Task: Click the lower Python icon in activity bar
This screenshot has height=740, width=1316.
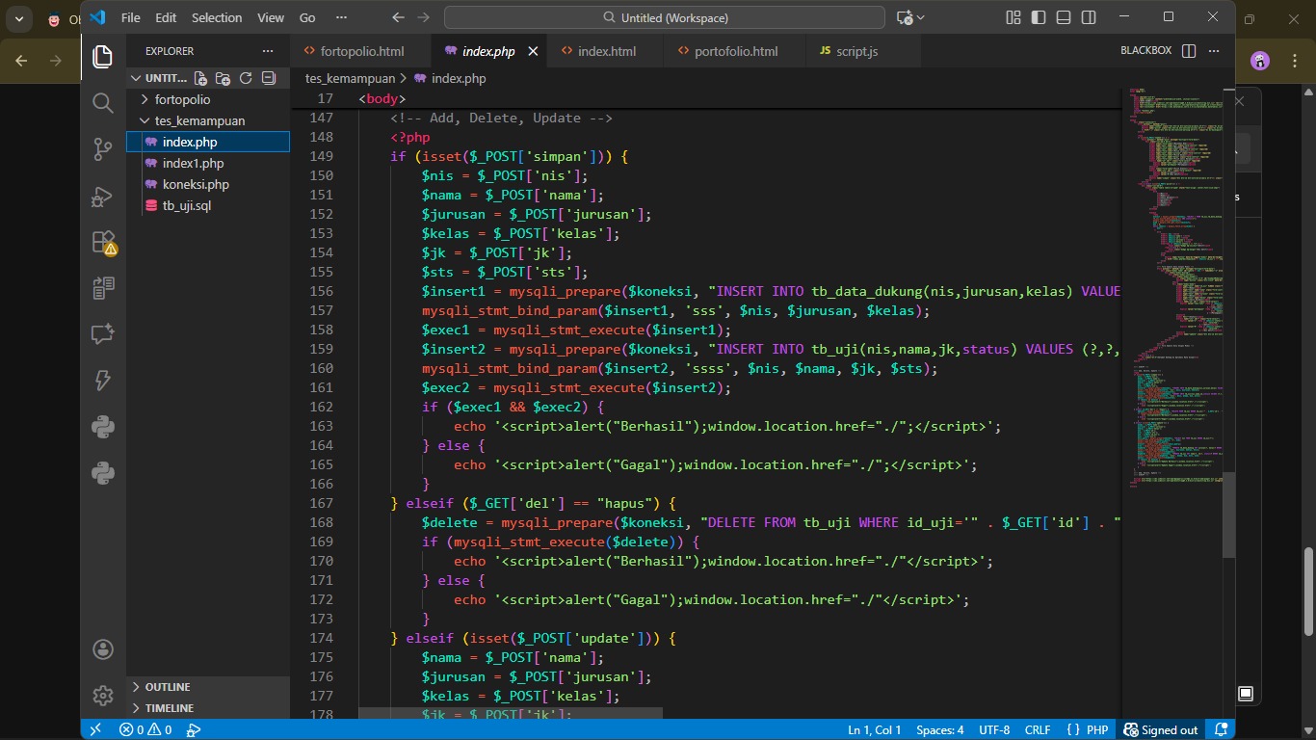Action: pyautogui.click(x=103, y=473)
